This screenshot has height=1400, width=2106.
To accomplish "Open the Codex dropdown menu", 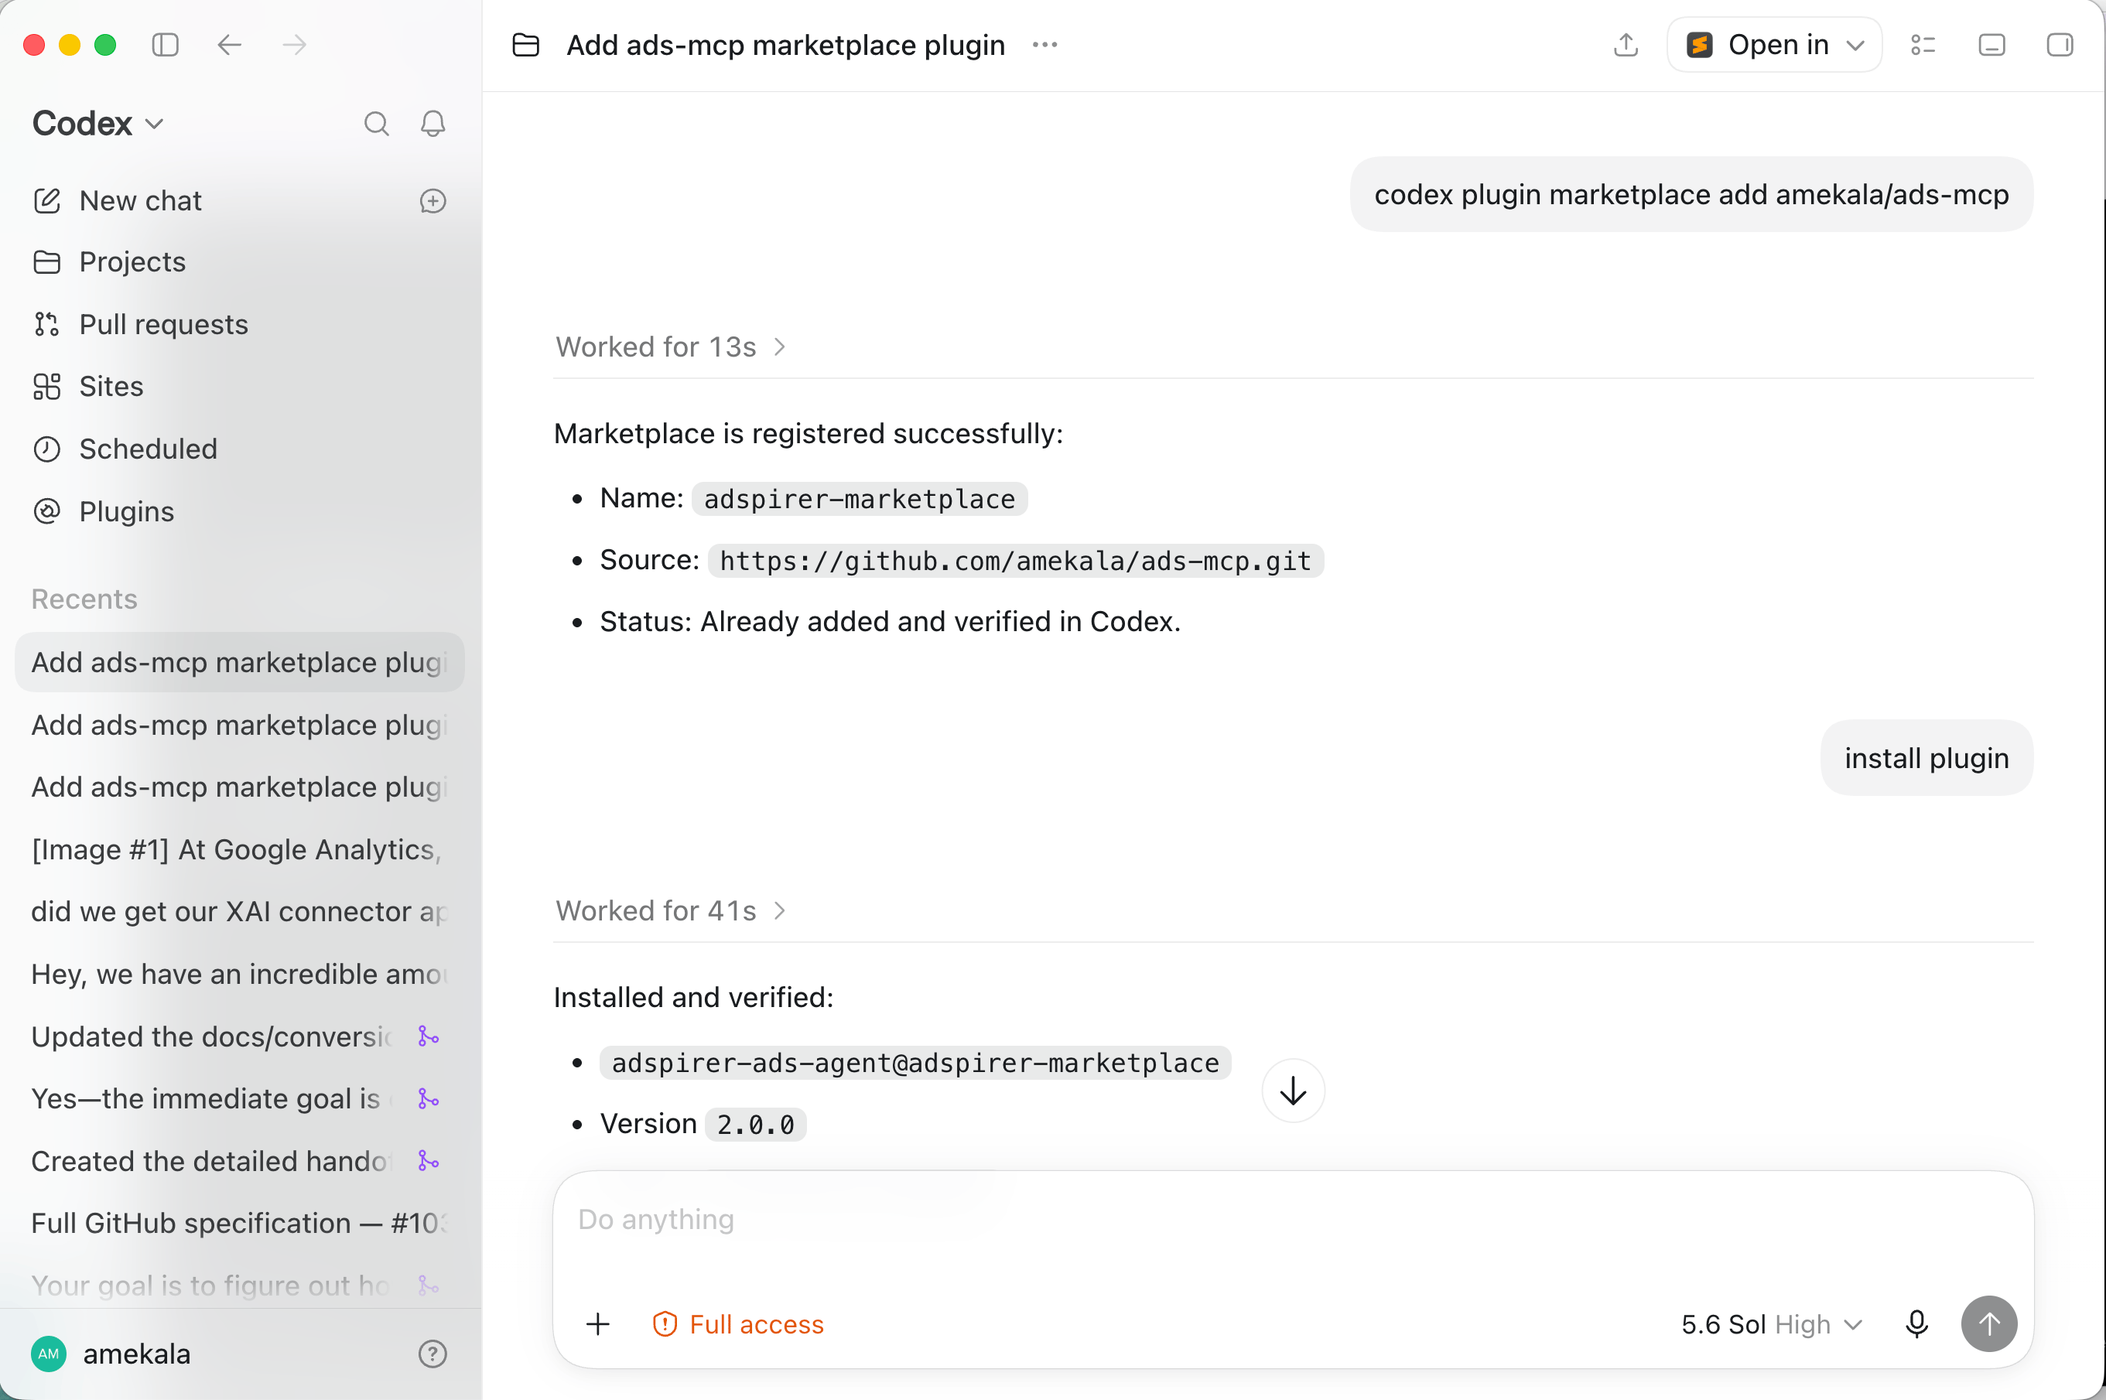I will 98,123.
